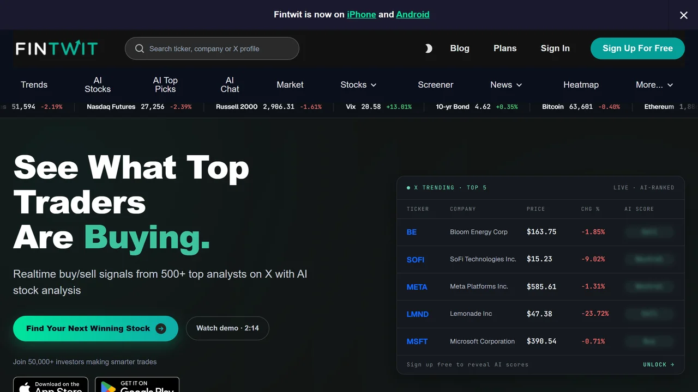Open AI Top Picks
Image resolution: width=698 pixels, height=392 pixels.
165,84
